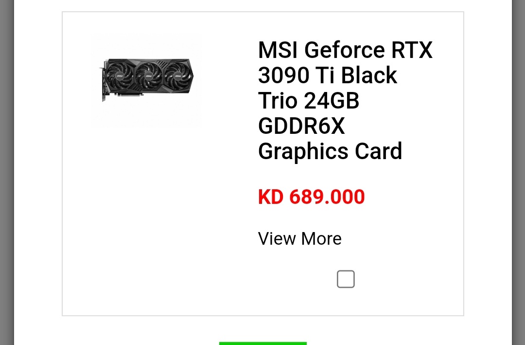This screenshot has height=345, width=525.
Task: Click 'GDDR6X' in the product name
Action: coord(301,126)
